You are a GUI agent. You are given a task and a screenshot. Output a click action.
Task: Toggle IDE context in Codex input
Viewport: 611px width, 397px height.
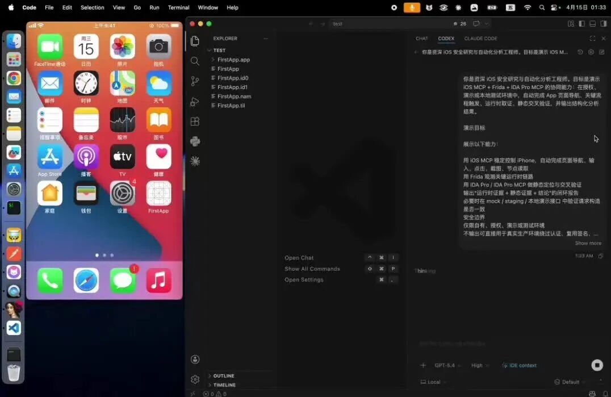(x=520, y=365)
